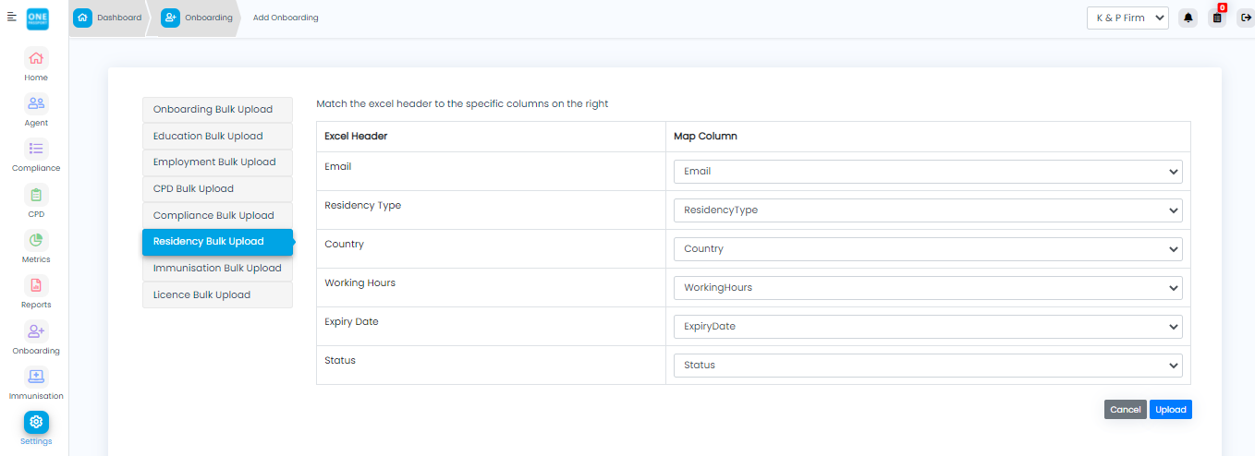The height and width of the screenshot is (456, 1255).
Task: Open the Compliance sidebar icon
Action: tap(36, 149)
